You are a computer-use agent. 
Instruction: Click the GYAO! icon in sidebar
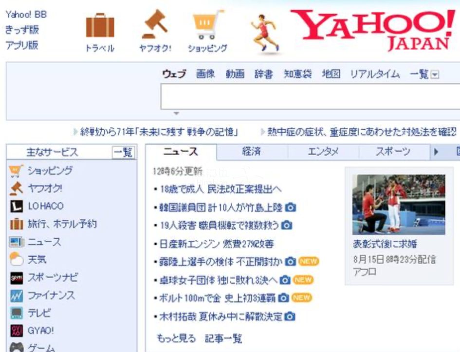16,331
